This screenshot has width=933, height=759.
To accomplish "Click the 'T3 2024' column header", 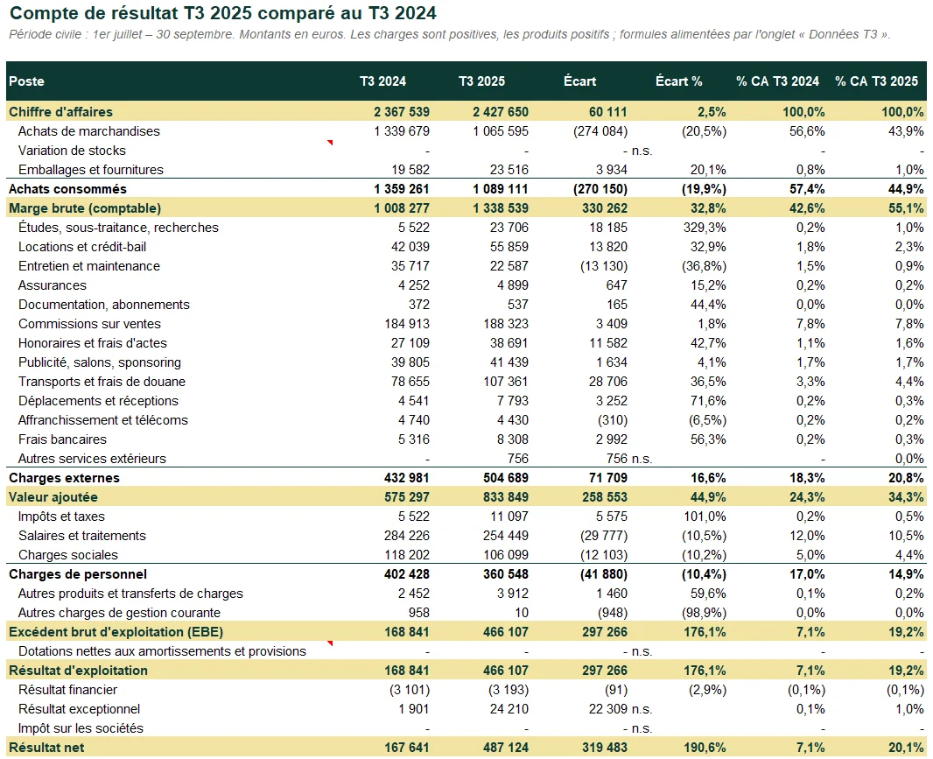I will (x=382, y=81).
